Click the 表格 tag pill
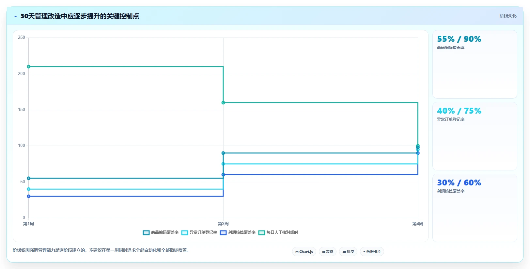This screenshot has height=269, width=530. point(328,252)
